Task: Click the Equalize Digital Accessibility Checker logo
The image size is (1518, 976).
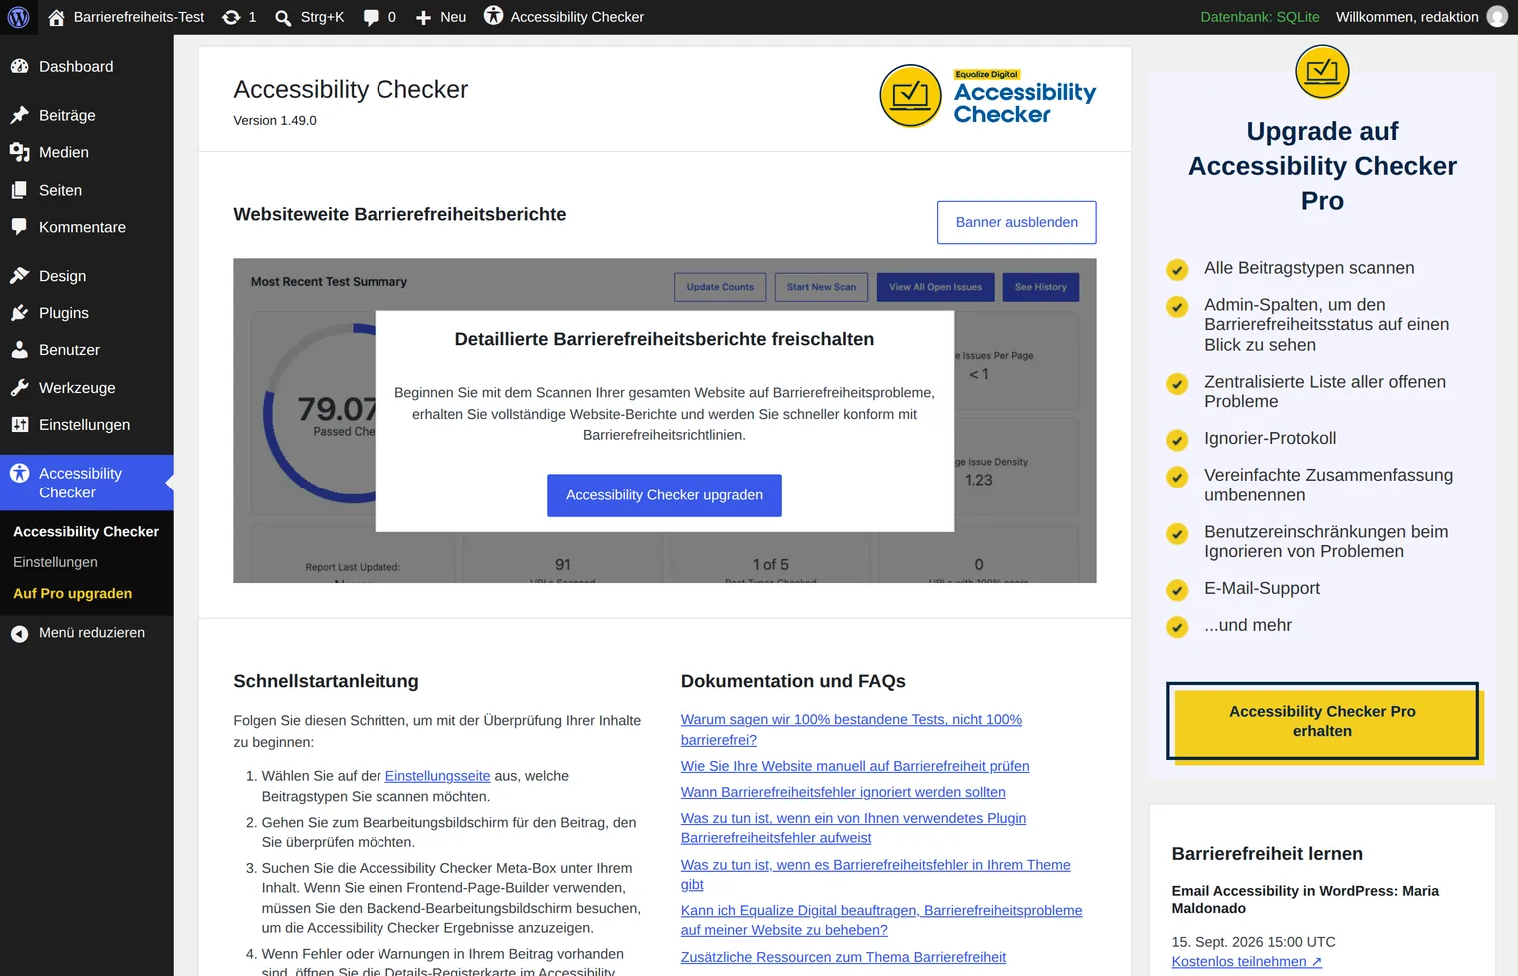Action: click(x=987, y=96)
